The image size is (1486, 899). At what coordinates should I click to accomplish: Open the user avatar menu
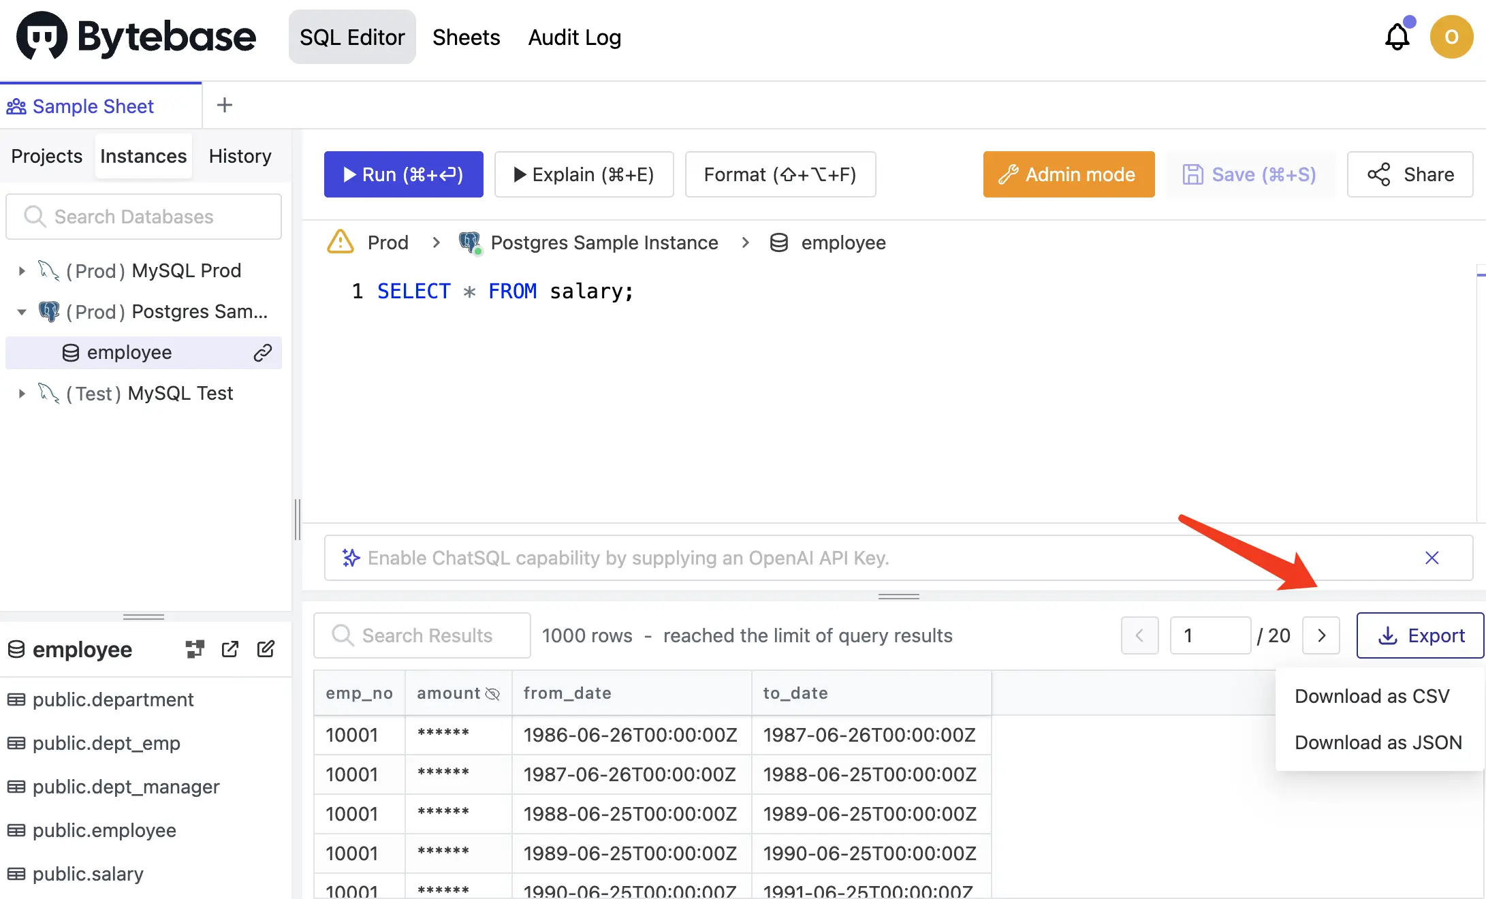pos(1451,37)
